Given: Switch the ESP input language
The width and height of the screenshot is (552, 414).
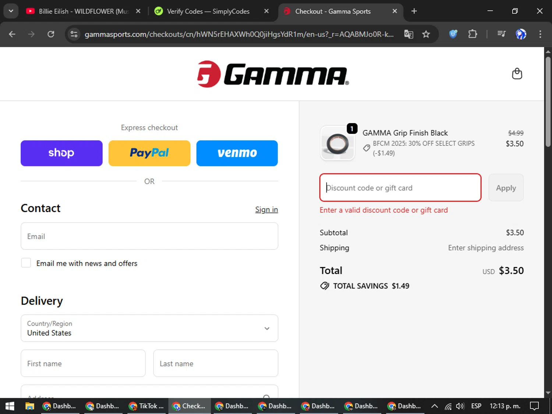Looking at the screenshot, I should point(476,406).
